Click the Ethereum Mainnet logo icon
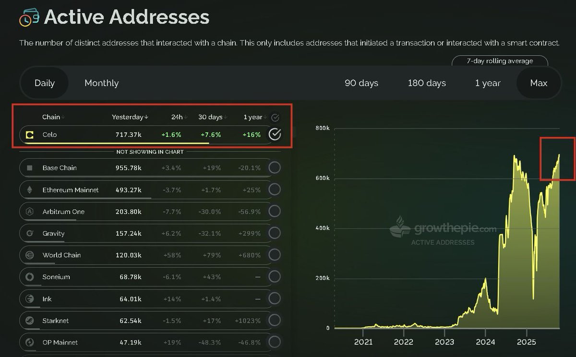Image resolution: width=576 pixels, height=357 pixels. tap(30, 190)
